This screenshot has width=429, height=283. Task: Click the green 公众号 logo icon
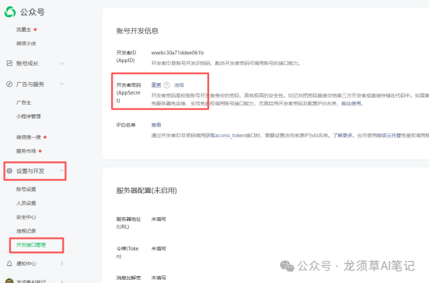click(x=10, y=12)
